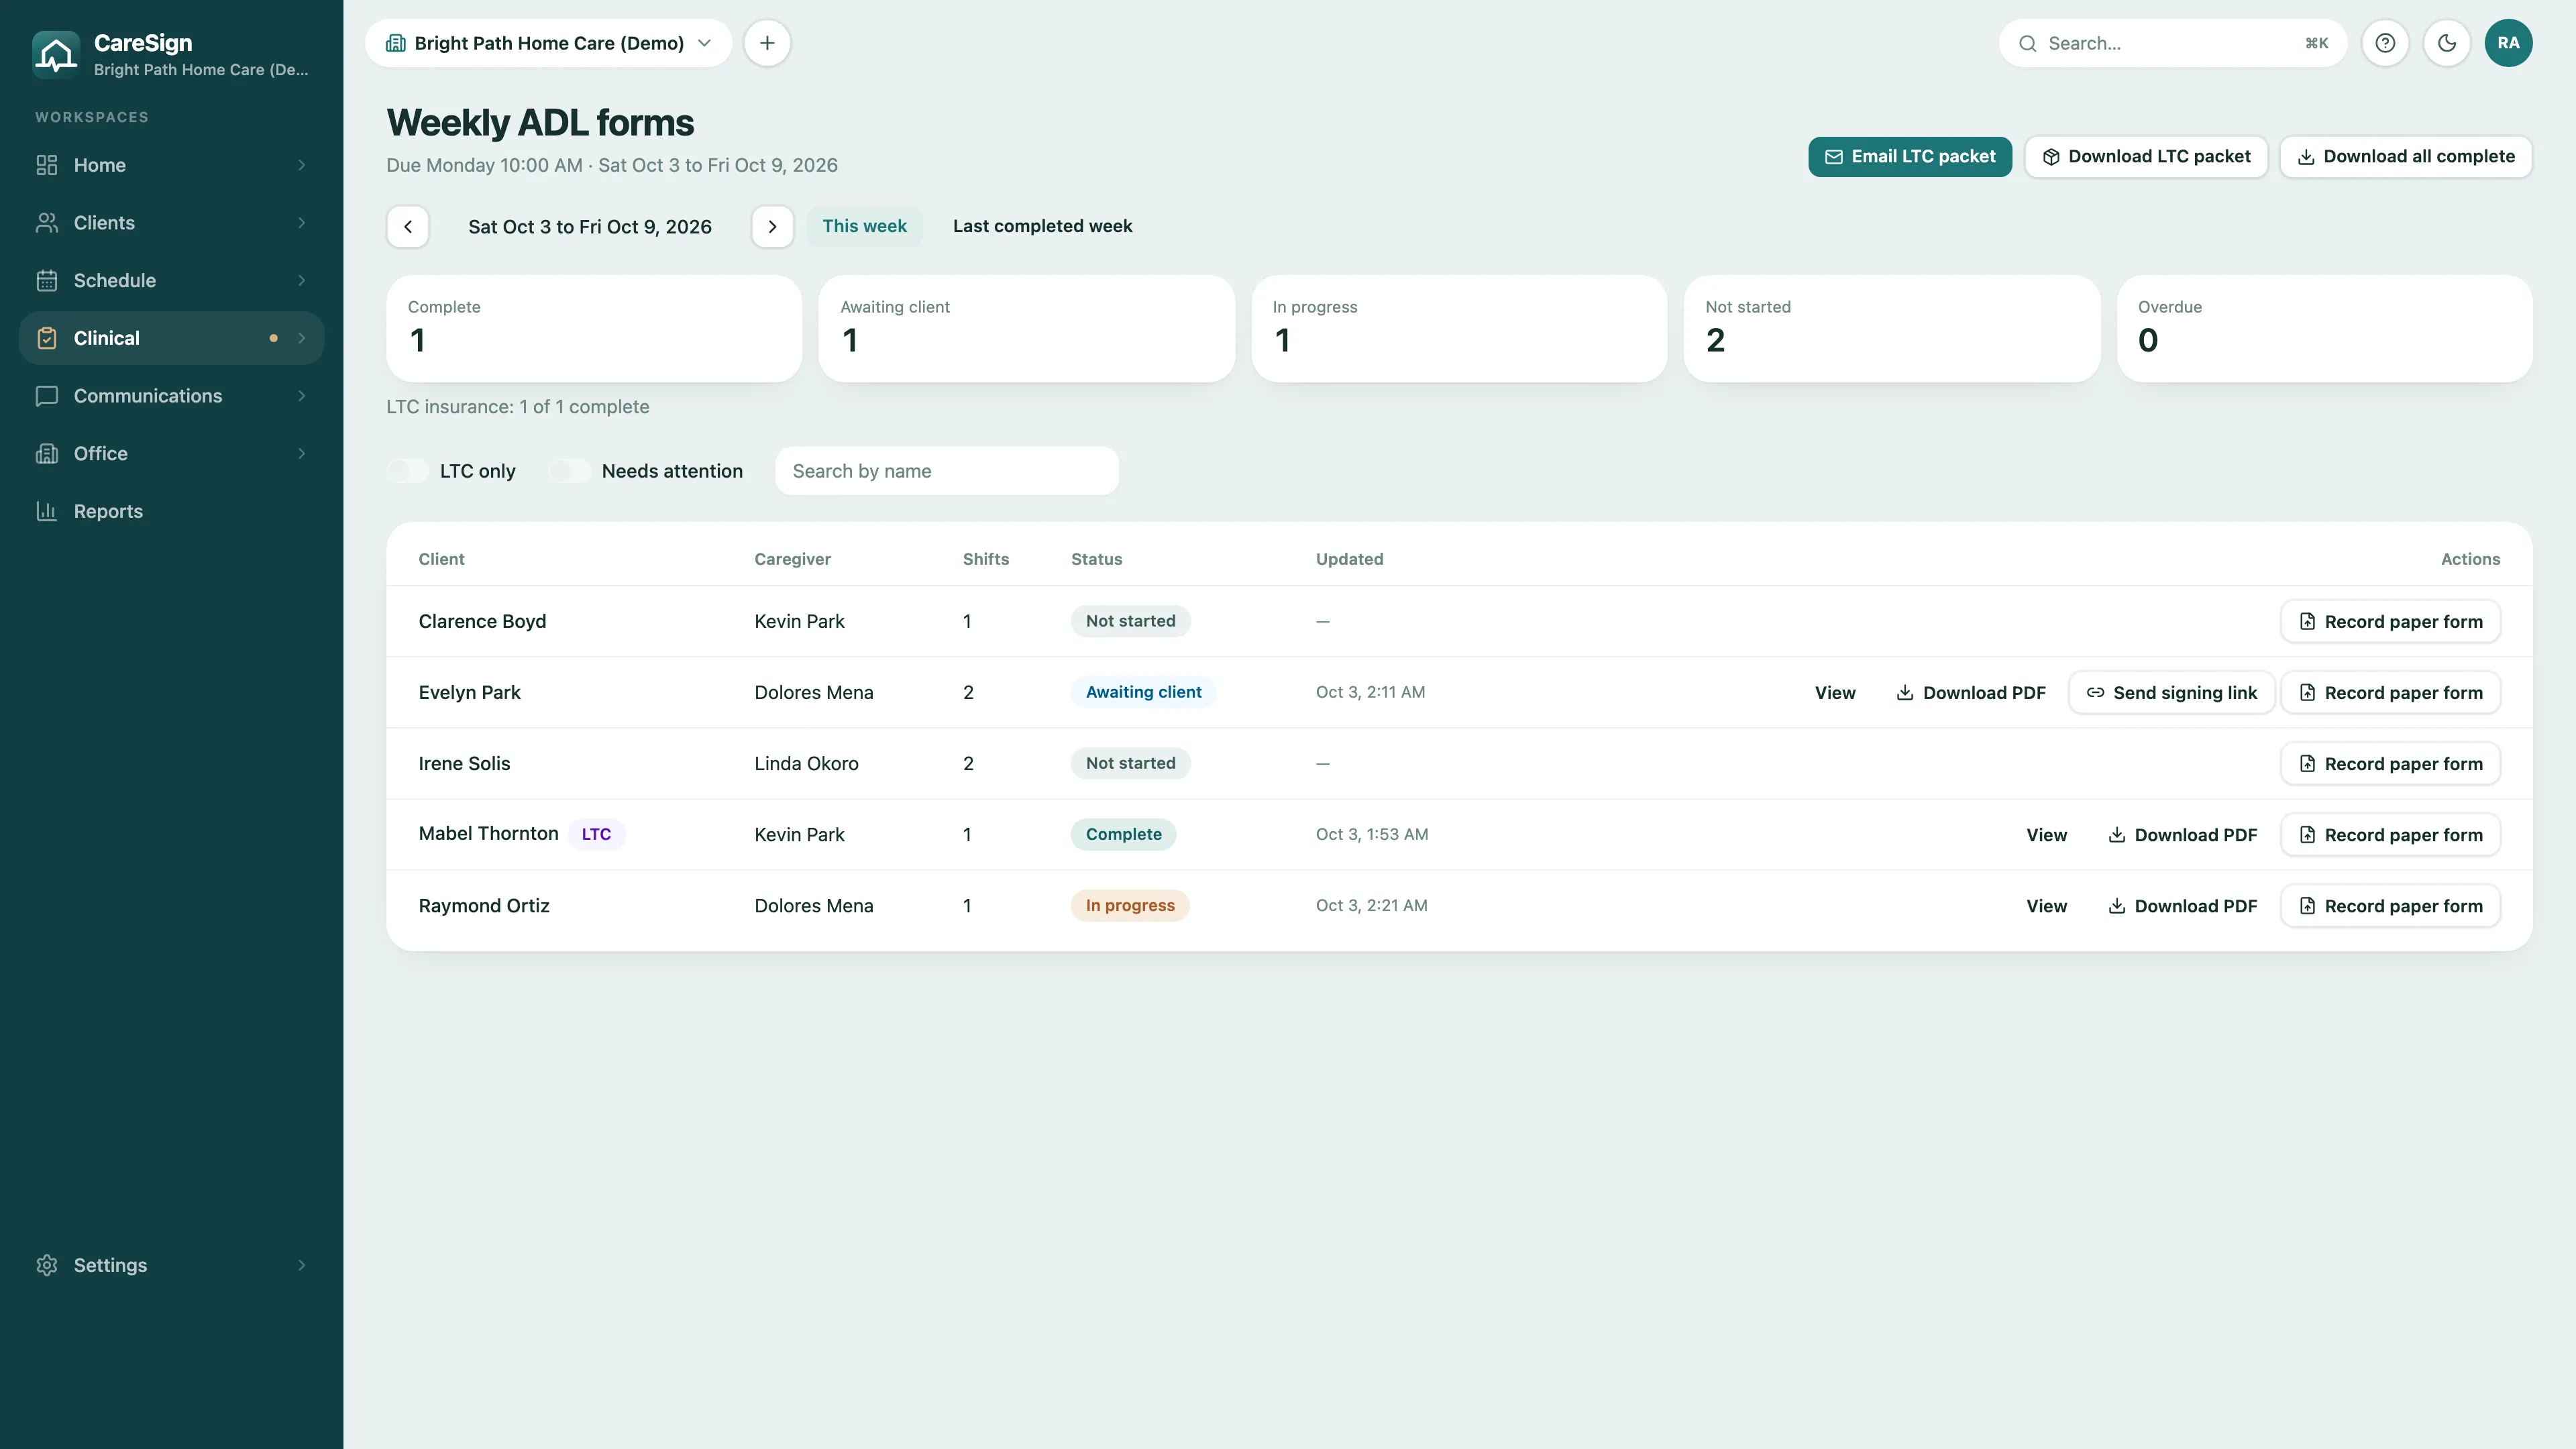The image size is (2576, 1449).
Task: Send signing link for Evelyn Park
Action: point(2171,693)
